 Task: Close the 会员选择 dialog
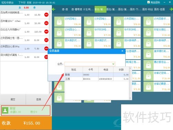(x=122, y=51)
